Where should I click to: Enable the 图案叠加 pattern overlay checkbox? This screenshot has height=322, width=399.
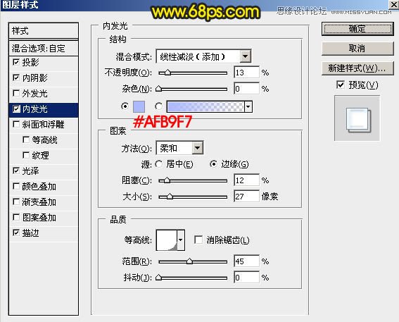(x=16, y=217)
